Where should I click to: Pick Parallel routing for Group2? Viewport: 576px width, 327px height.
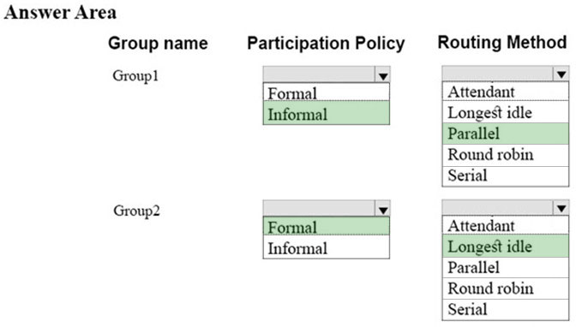[506, 267]
